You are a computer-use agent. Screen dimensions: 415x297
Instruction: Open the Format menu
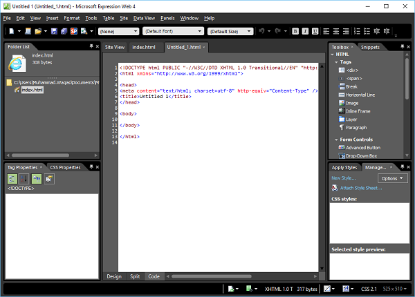click(x=72, y=17)
